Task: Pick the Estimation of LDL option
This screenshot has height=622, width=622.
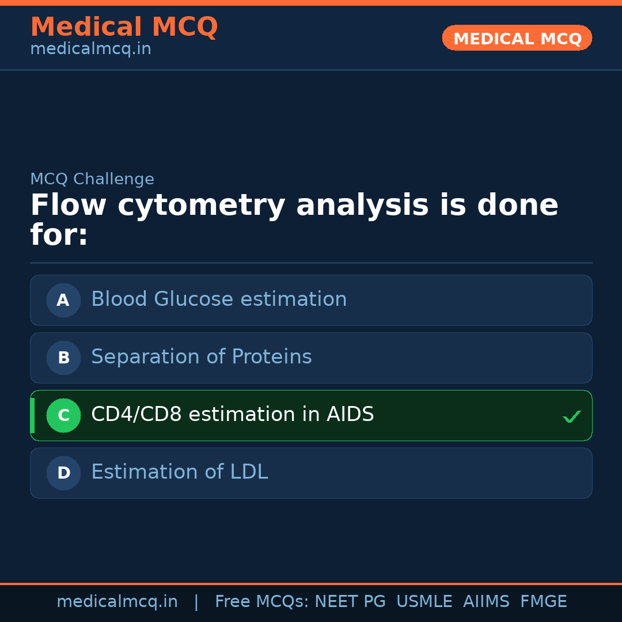Action: coord(179,472)
